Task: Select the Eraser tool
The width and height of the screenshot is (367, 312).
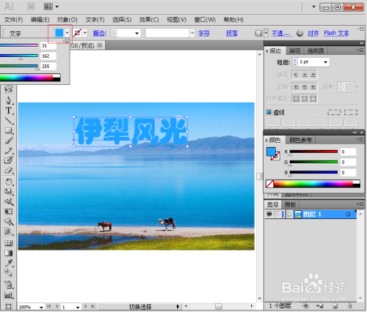Action: click(x=9, y=170)
